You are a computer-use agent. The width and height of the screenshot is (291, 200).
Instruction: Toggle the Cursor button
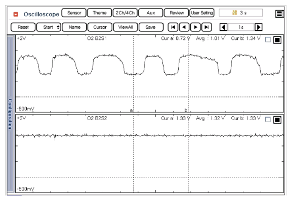[x=100, y=27]
